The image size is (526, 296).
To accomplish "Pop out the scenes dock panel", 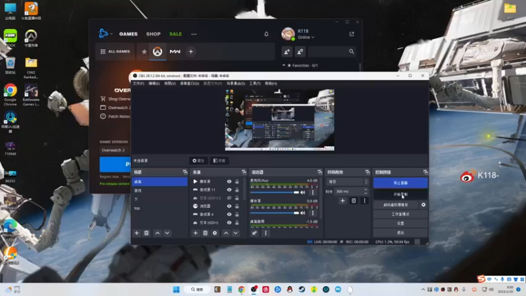I will [185, 172].
